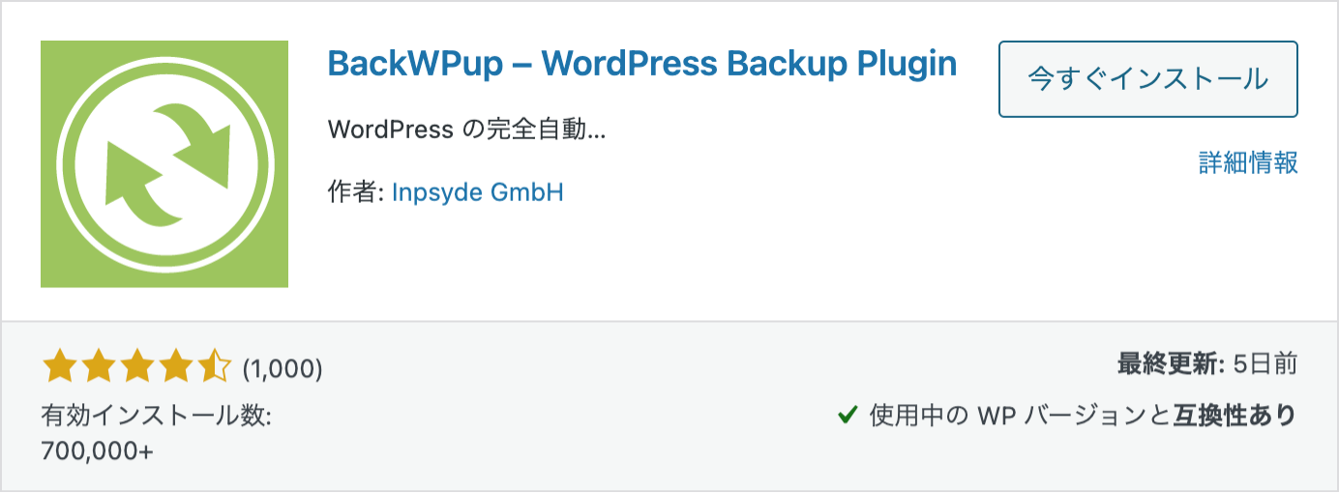Visit the author Inpsyde GmbH link
The width and height of the screenshot is (1339, 493).
click(478, 192)
